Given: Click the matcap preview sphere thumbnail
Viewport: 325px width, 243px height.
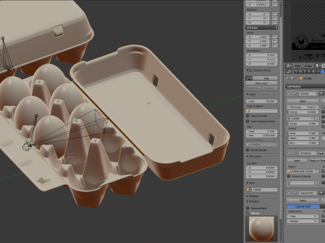Looking at the screenshot, I should tap(261, 229).
